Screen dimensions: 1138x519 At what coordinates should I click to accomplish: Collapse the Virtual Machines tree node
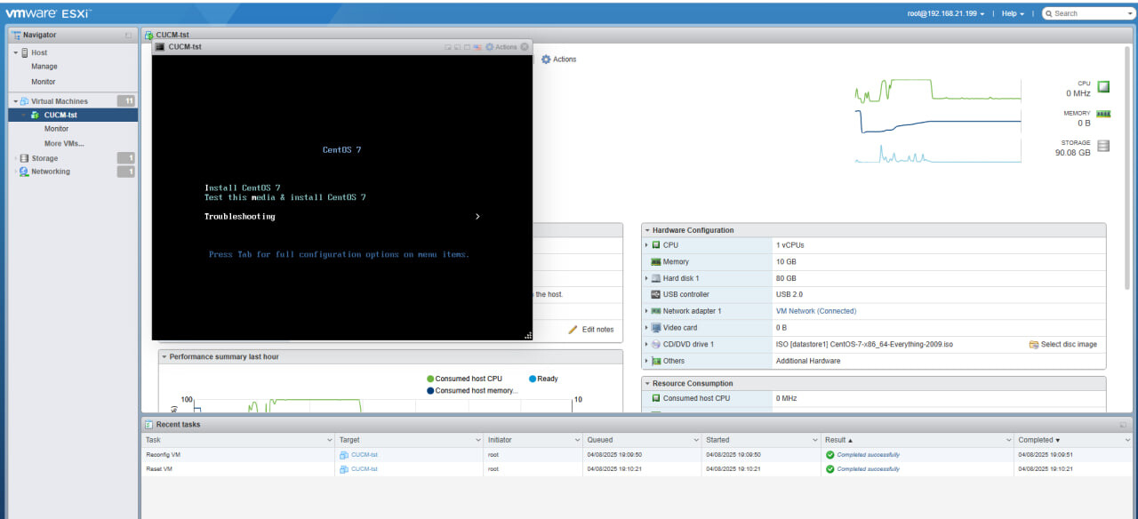15,101
